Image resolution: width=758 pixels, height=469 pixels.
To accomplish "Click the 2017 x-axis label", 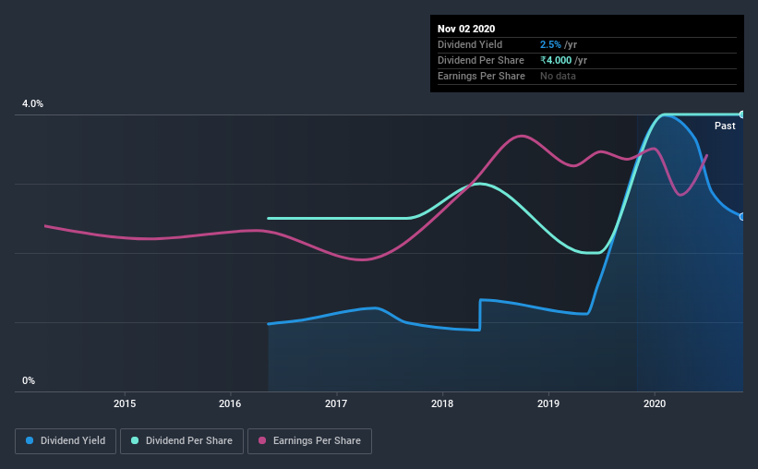I will (x=336, y=403).
